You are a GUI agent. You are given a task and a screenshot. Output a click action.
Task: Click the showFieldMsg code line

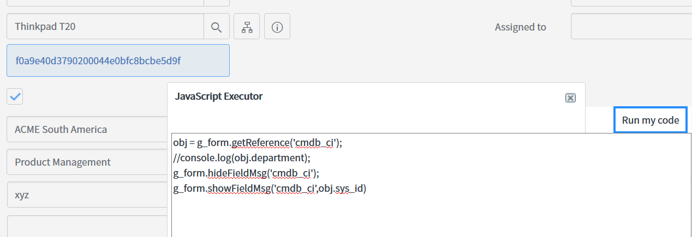tap(270, 189)
